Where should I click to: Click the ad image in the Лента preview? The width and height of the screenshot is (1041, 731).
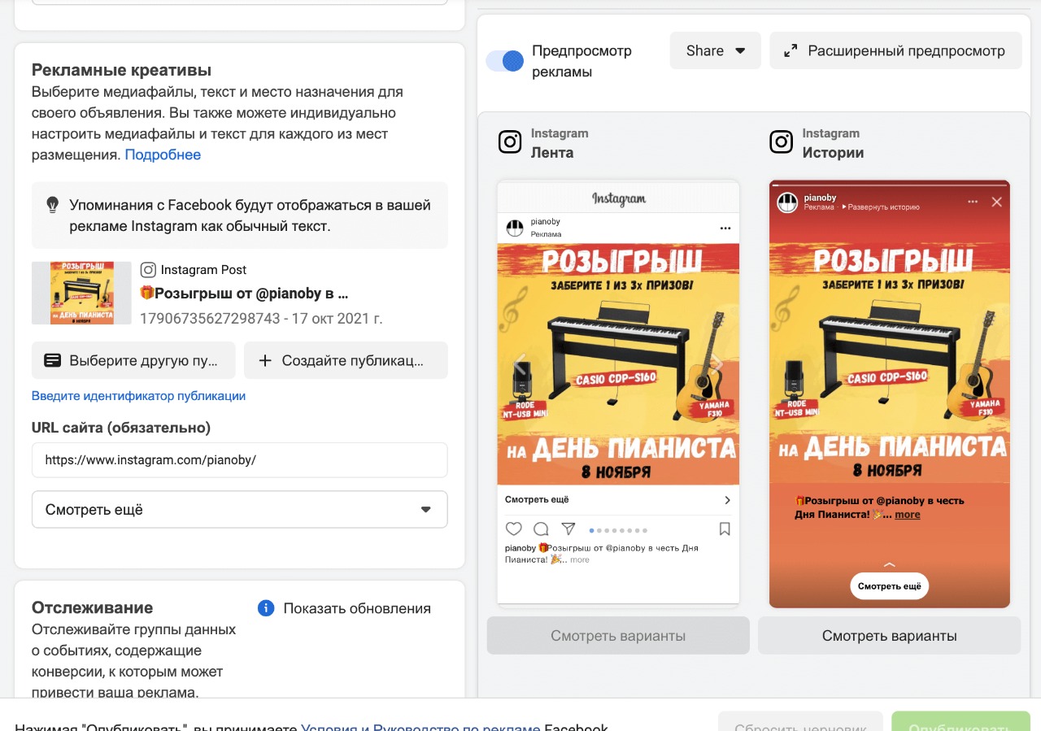pos(618,364)
